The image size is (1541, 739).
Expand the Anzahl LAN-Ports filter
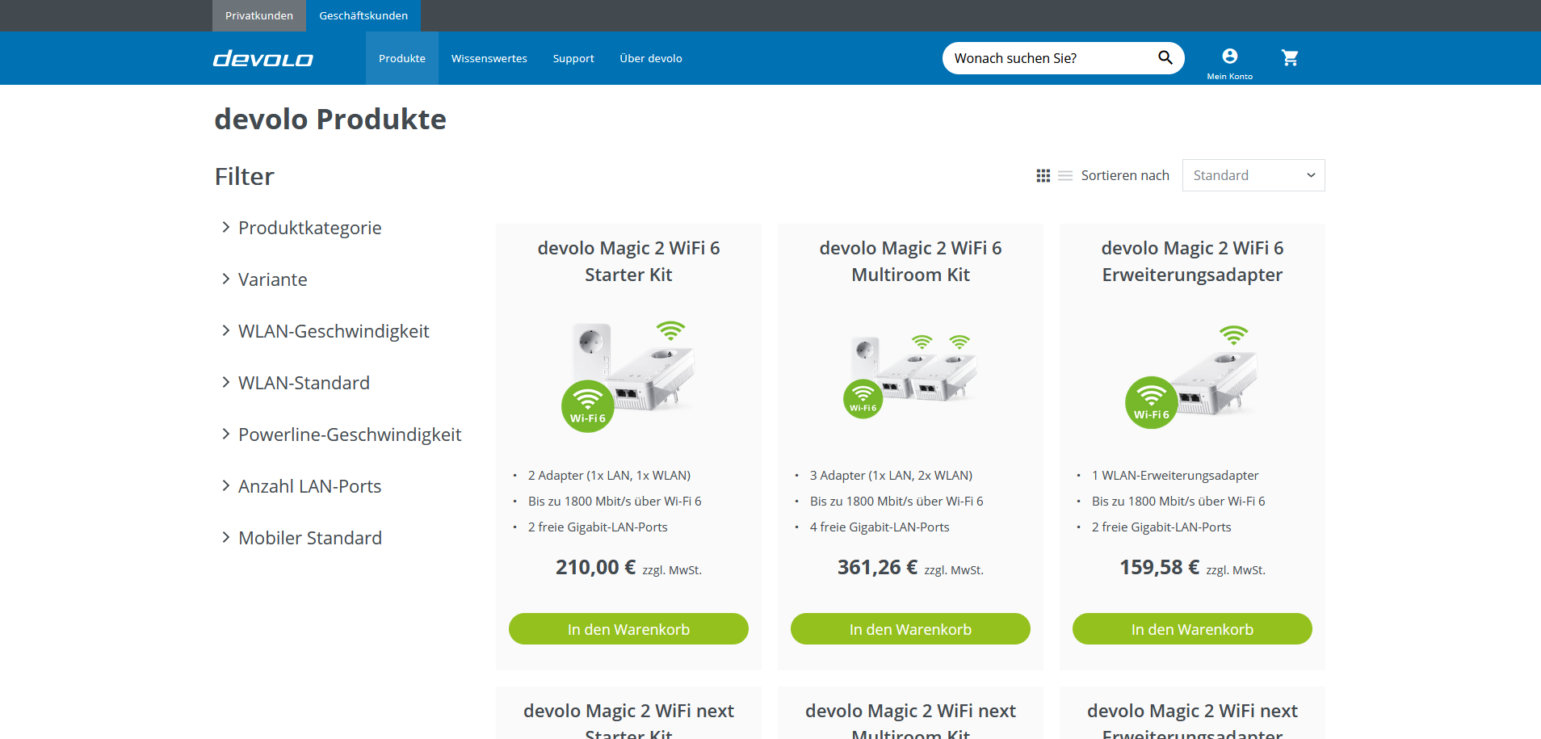(301, 486)
